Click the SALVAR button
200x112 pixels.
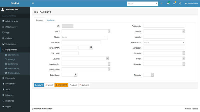[x=39, y=85]
